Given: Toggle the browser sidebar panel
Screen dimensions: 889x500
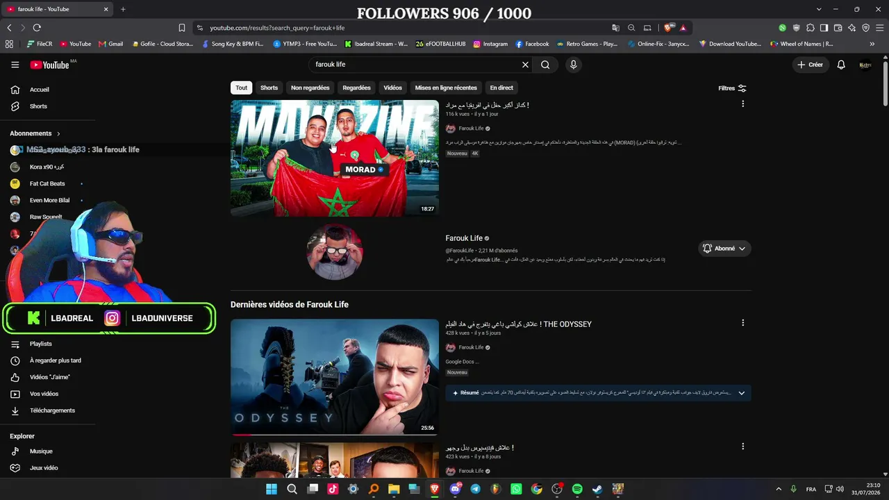Looking at the screenshot, I should (824, 28).
